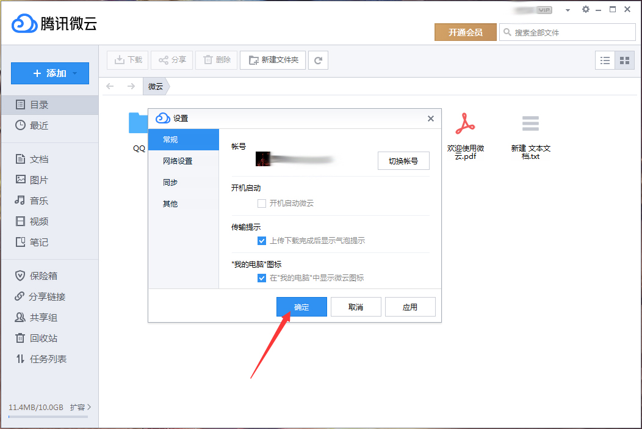Uncheck showing Weiyun icon in My Computer
Image resolution: width=642 pixels, height=429 pixels.
point(262,277)
